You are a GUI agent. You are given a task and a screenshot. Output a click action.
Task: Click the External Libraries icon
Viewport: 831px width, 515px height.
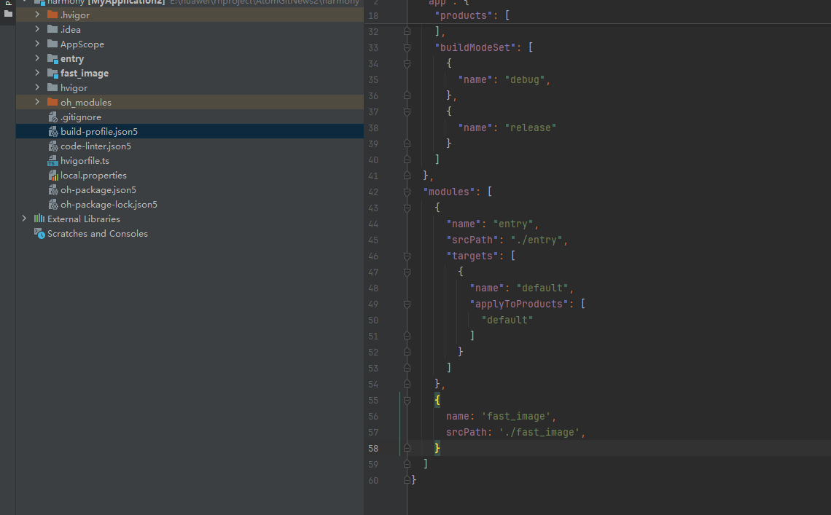(39, 219)
